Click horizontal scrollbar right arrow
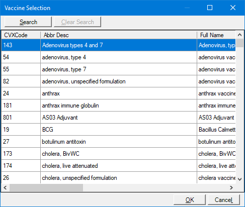Screen dimensions: 245x207 231,187
